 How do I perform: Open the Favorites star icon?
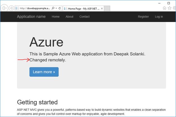coord(169,8)
